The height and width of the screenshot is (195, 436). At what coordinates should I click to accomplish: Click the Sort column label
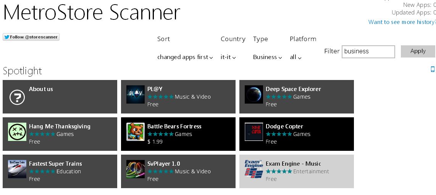pyautogui.click(x=163, y=39)
